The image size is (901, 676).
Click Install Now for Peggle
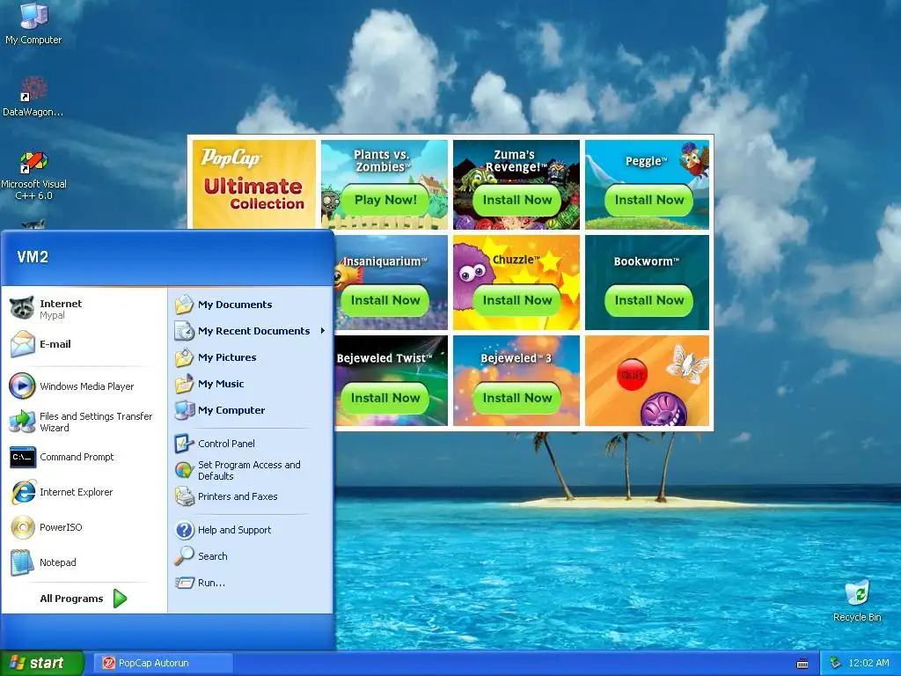click(x=649, y=200)
